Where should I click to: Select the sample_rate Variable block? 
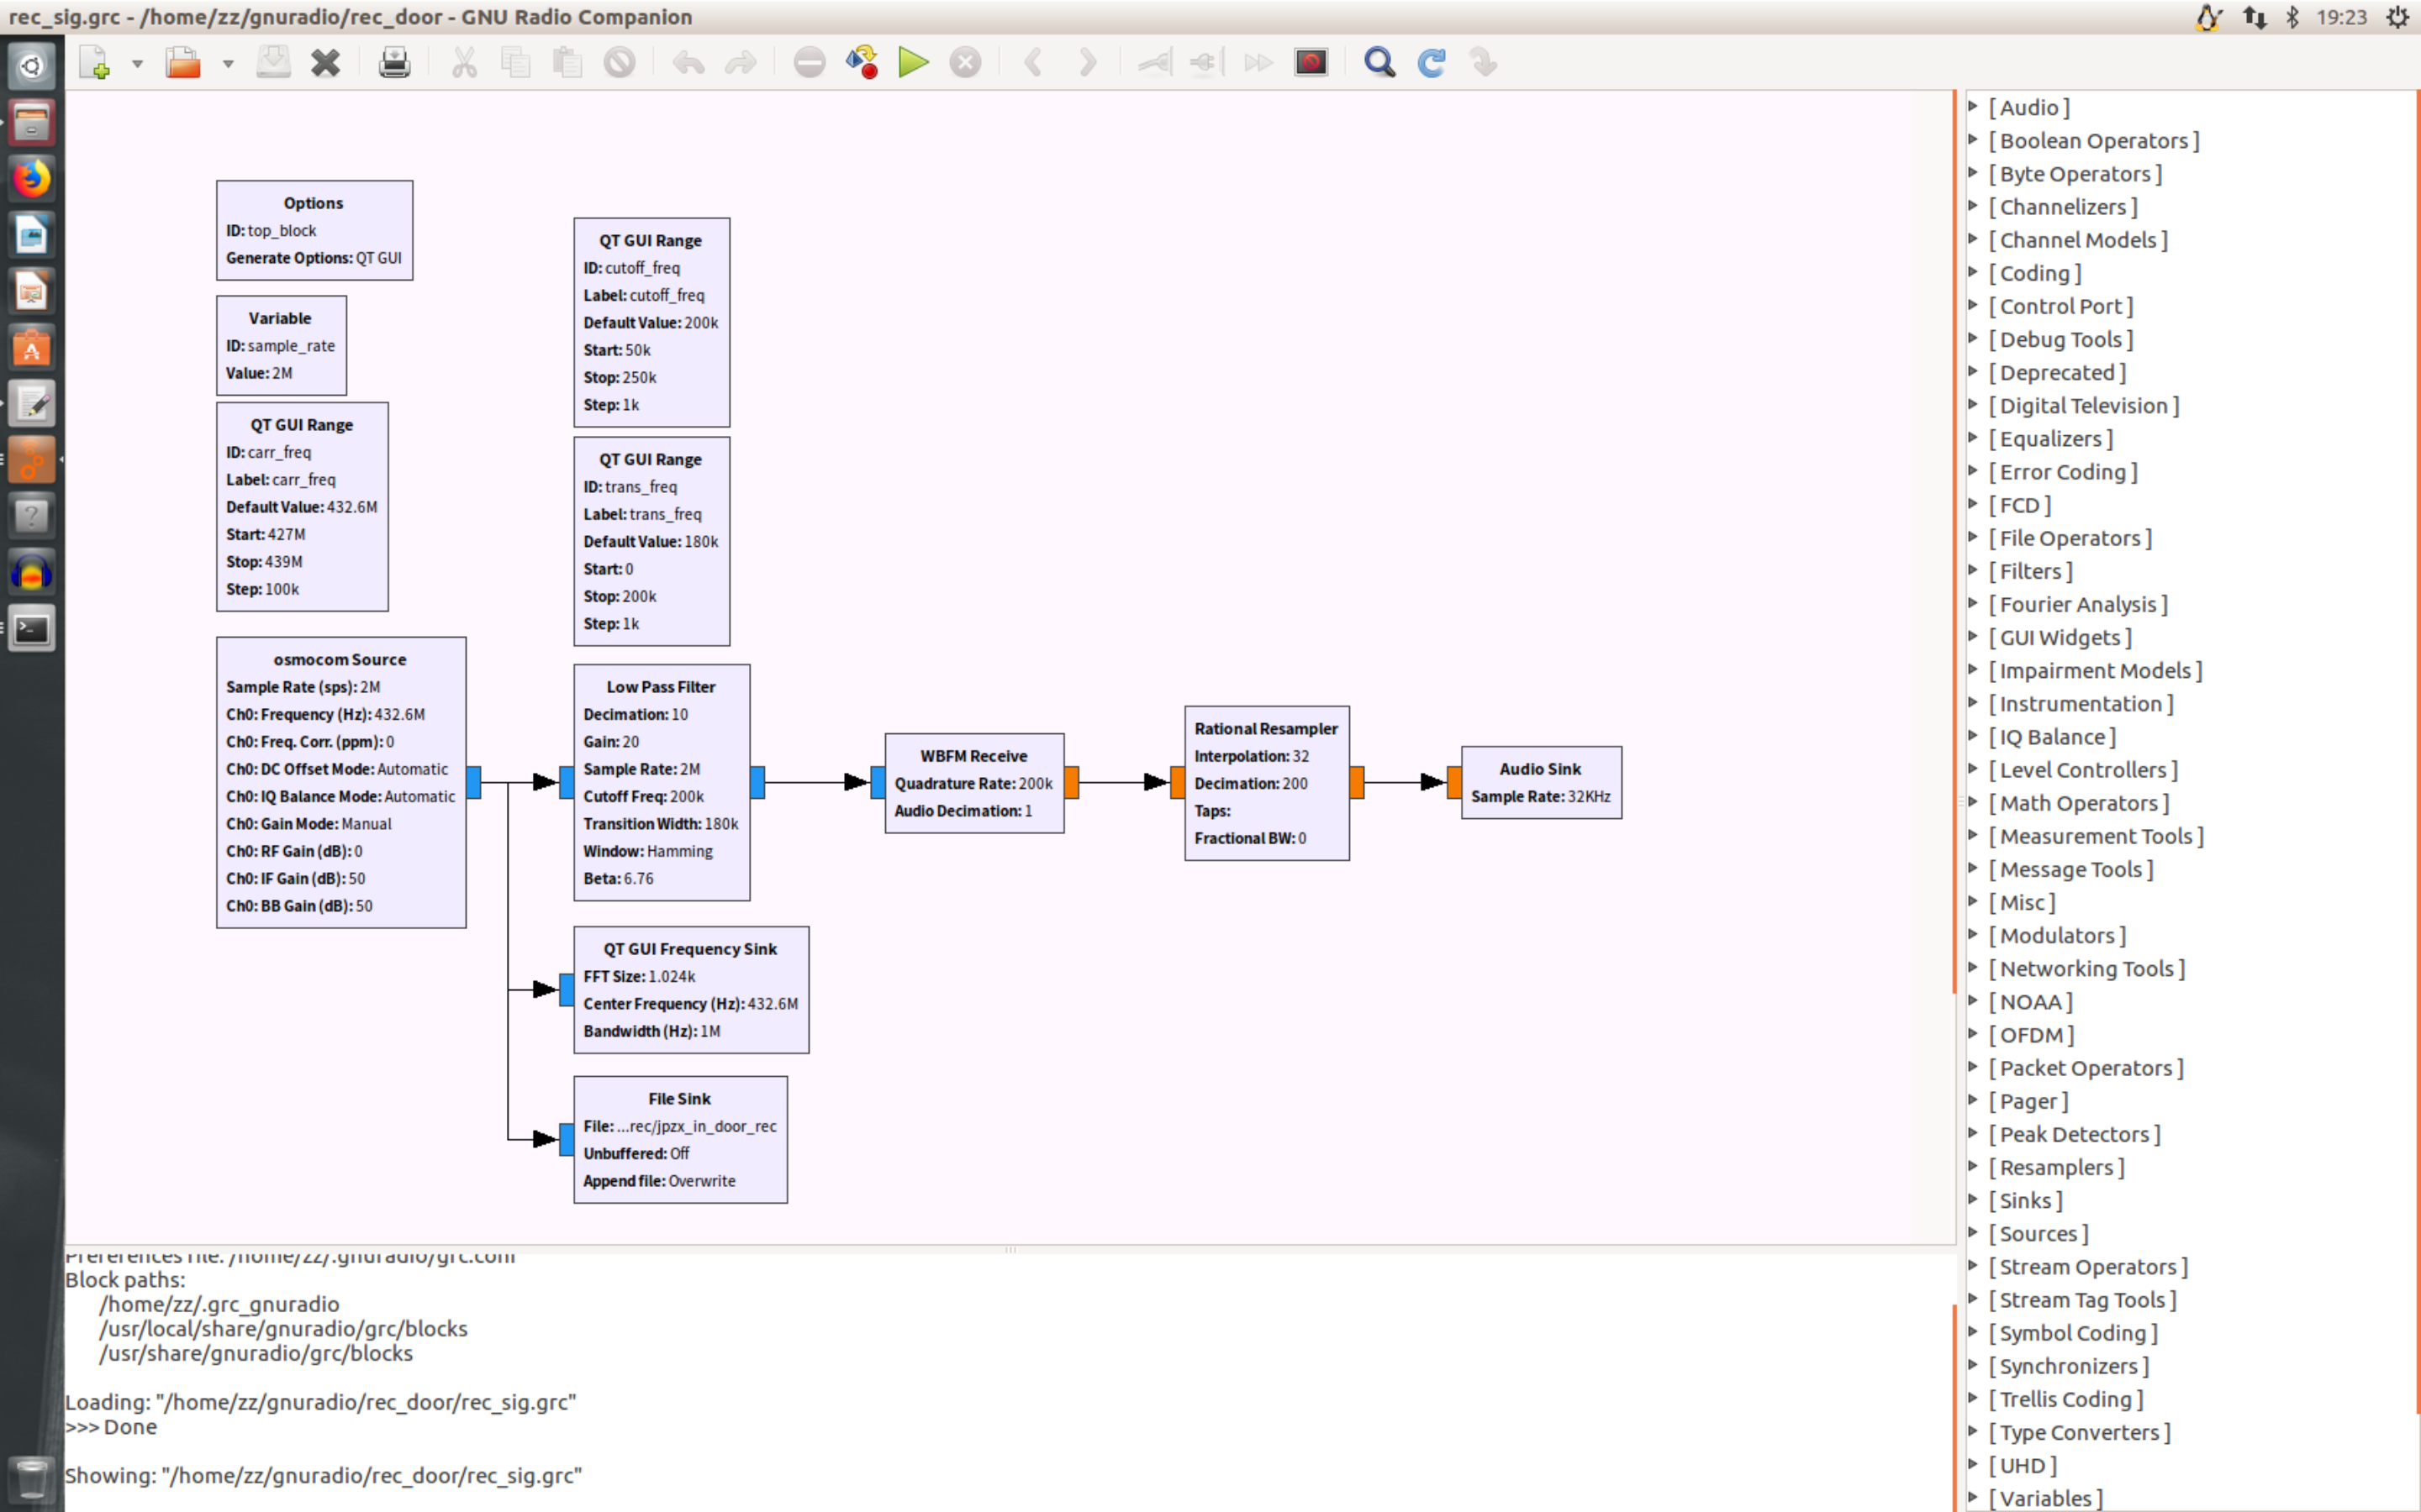point(281,345)
